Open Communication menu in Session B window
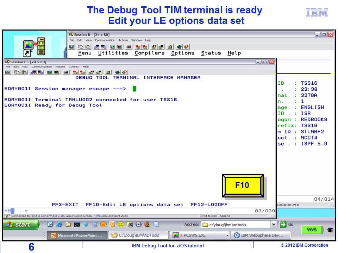 click(x=105, y=40)
